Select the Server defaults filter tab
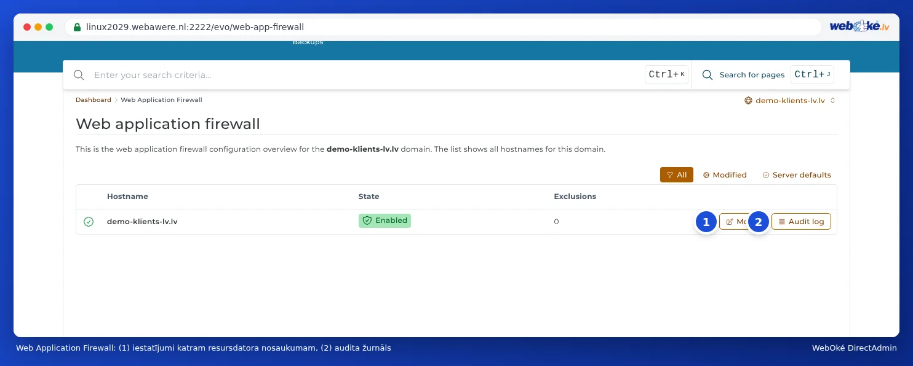 point(797,175)
